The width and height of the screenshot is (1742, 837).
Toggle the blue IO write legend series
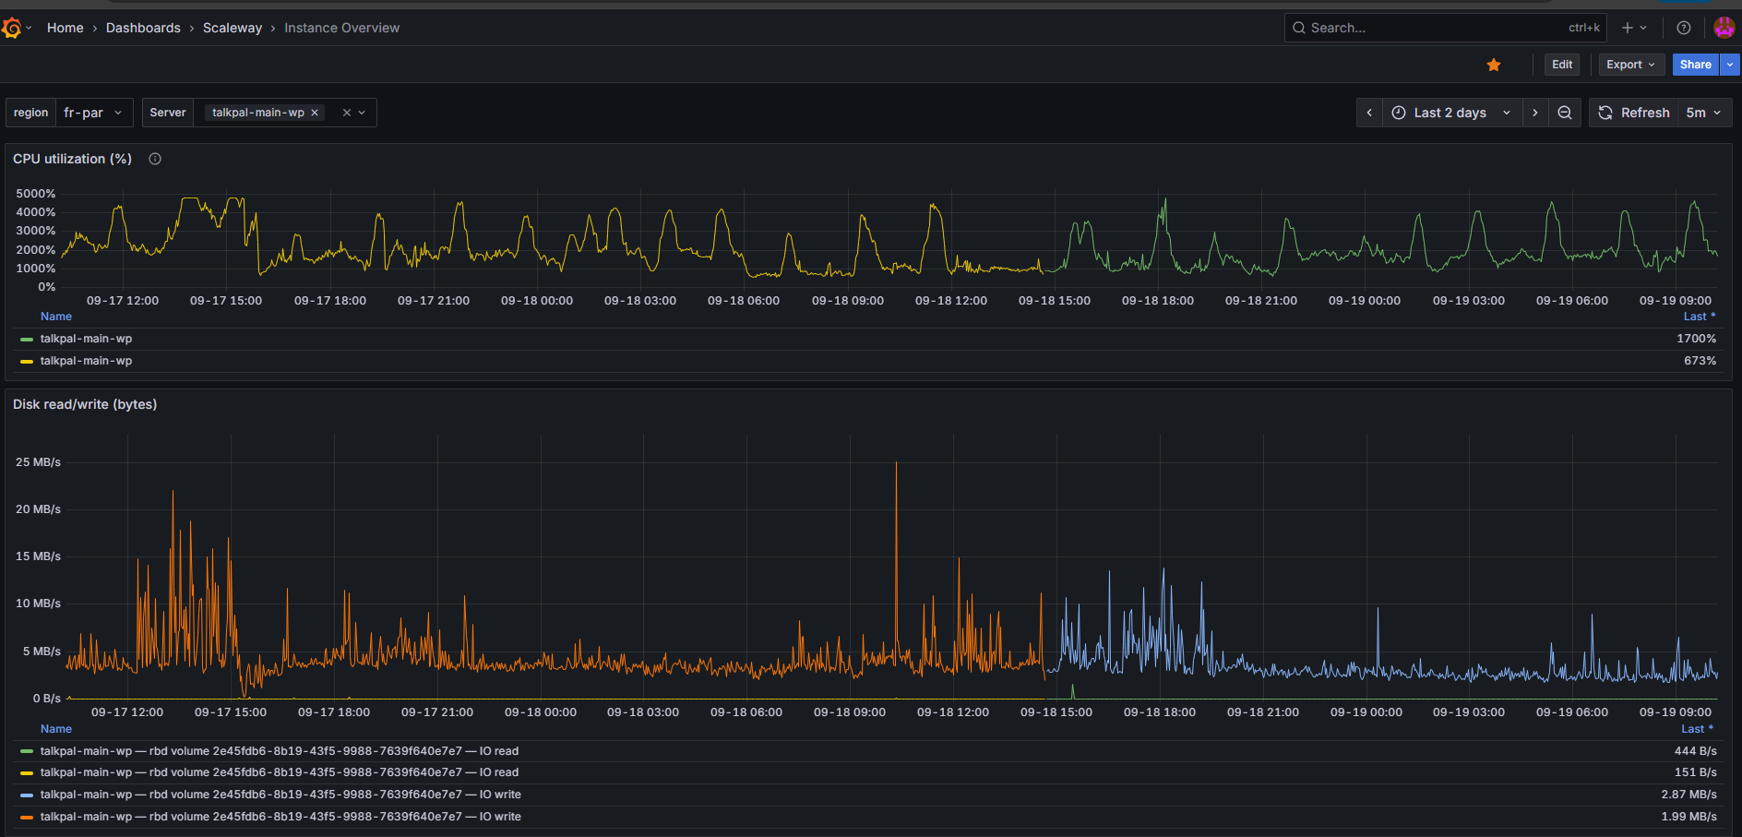pos(280,795)
